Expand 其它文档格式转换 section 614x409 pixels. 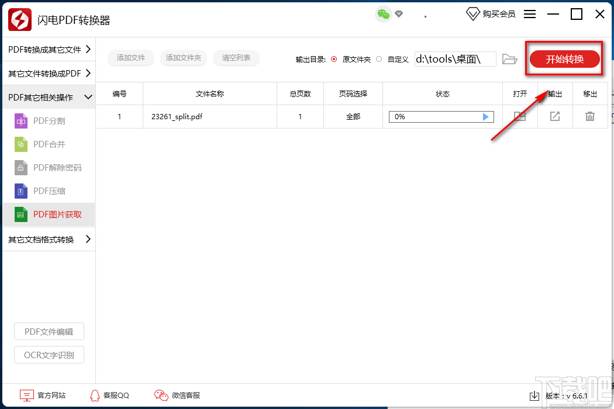point(49,239)
